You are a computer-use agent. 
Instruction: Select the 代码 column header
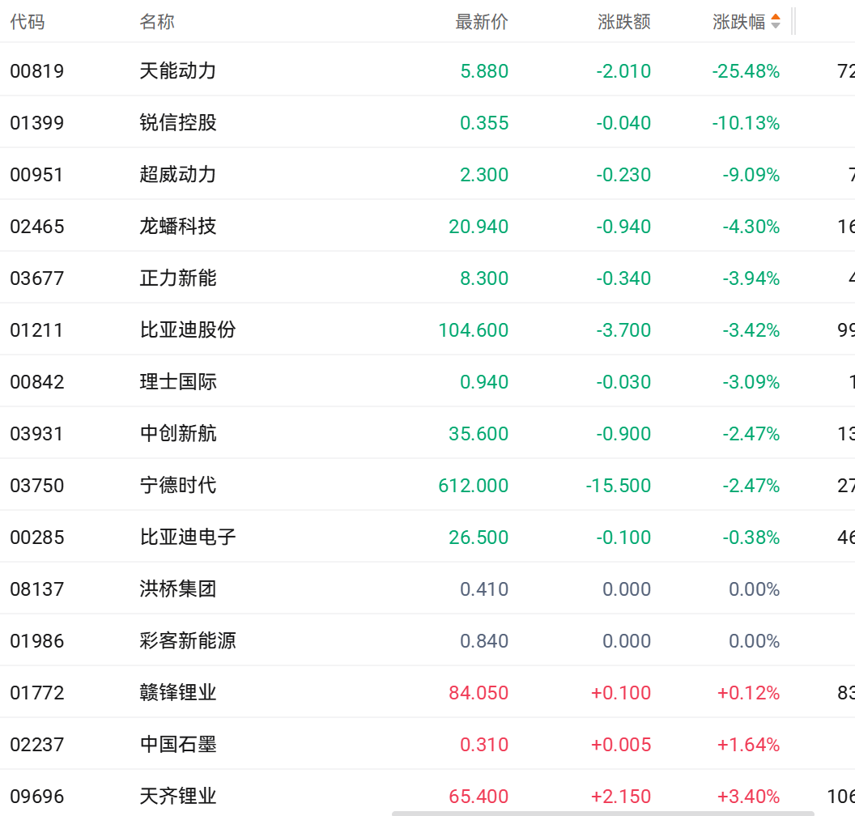tap(28, 22)
